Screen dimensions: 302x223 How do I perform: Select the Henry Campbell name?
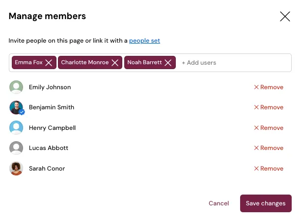coord(52,128)
